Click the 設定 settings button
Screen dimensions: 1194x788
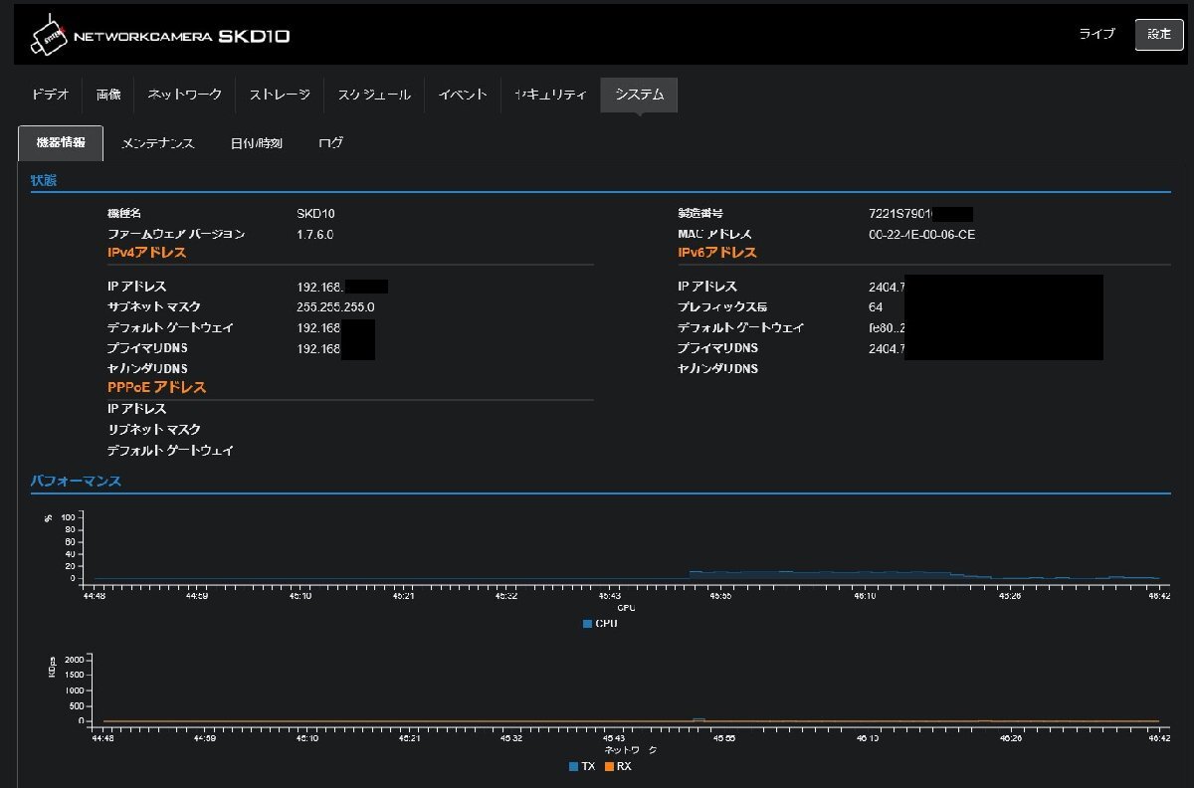[1159, 34]
